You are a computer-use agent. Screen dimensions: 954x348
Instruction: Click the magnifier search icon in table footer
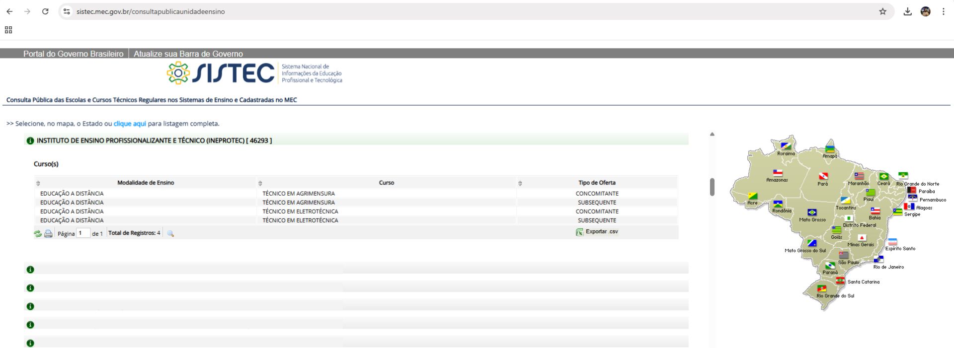(x=170, y=233)
